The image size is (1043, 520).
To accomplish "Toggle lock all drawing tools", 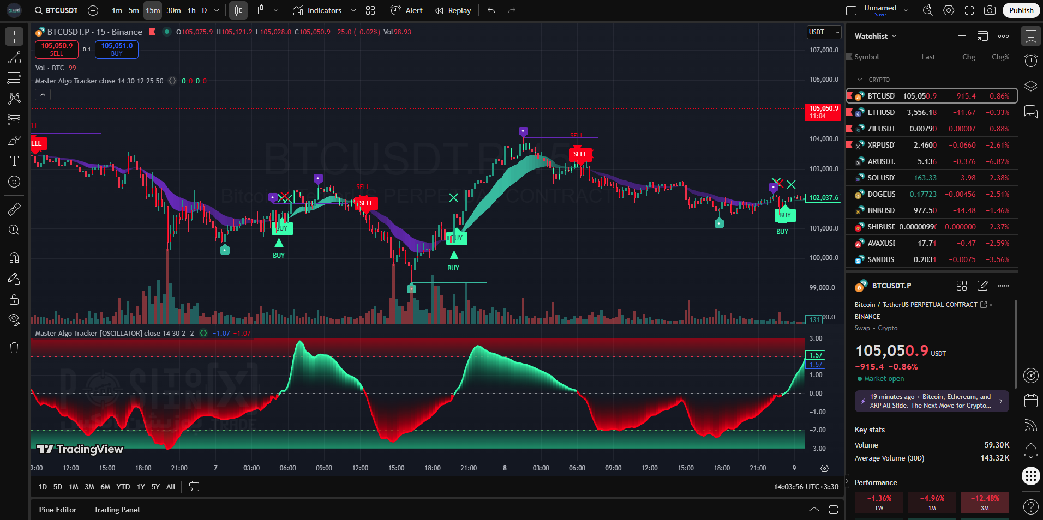I will (14, 299).
